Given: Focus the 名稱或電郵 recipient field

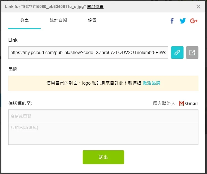Looking at the screenshot, I should coord(103,116).
